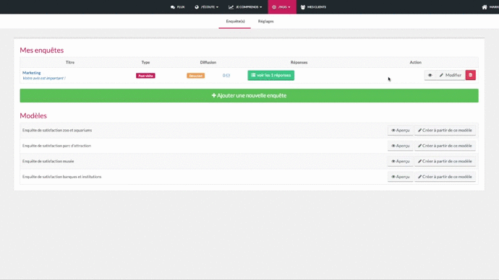
Task: Create survey from parc d'attraction template
Action: (x=445, y=146)
